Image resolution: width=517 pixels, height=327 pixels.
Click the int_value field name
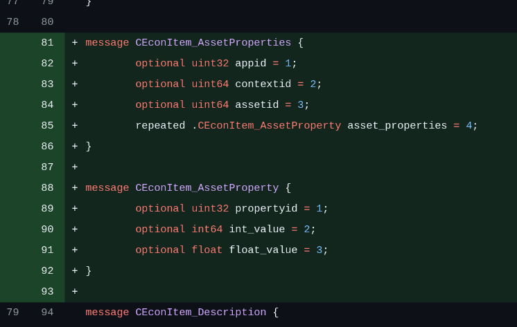pyautogui.click(x=256, y=230)
